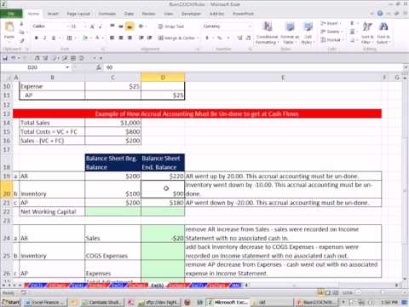The height and width of the screenshot is (307, 409).
Task: Click the formula bar input
Action: (x=253, y=67)
